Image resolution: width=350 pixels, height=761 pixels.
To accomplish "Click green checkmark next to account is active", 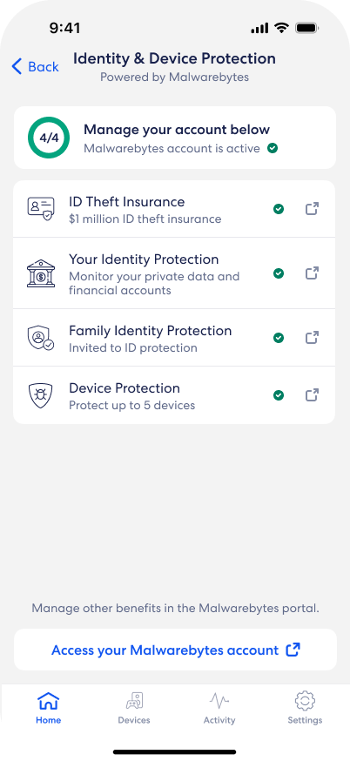I will (x=273, y=148).
